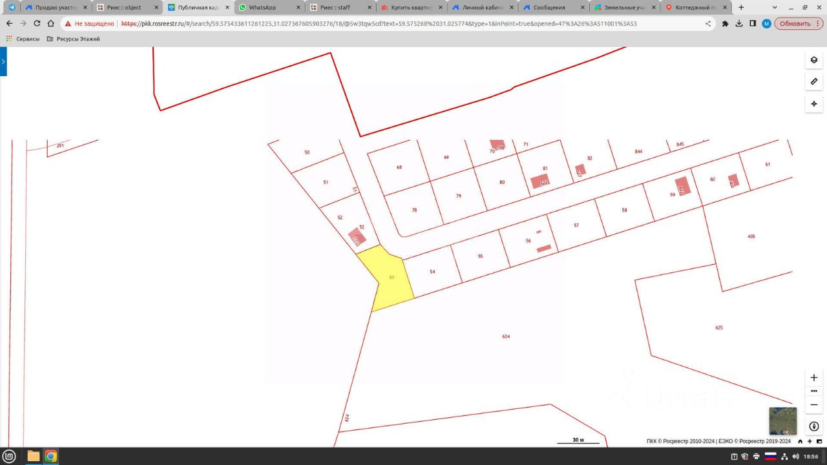Switch to the WhatsApp tab

269,8
